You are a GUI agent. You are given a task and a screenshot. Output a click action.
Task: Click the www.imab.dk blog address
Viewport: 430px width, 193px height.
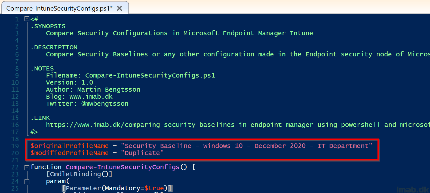point(91,97)
